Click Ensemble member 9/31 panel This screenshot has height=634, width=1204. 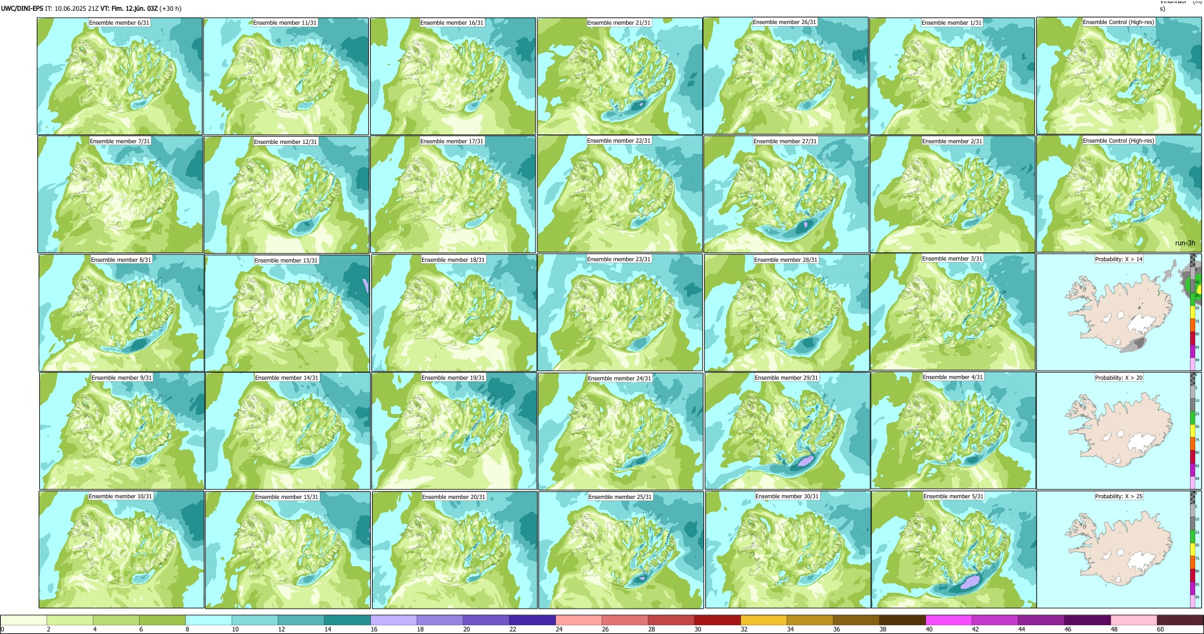pos(122,431)
